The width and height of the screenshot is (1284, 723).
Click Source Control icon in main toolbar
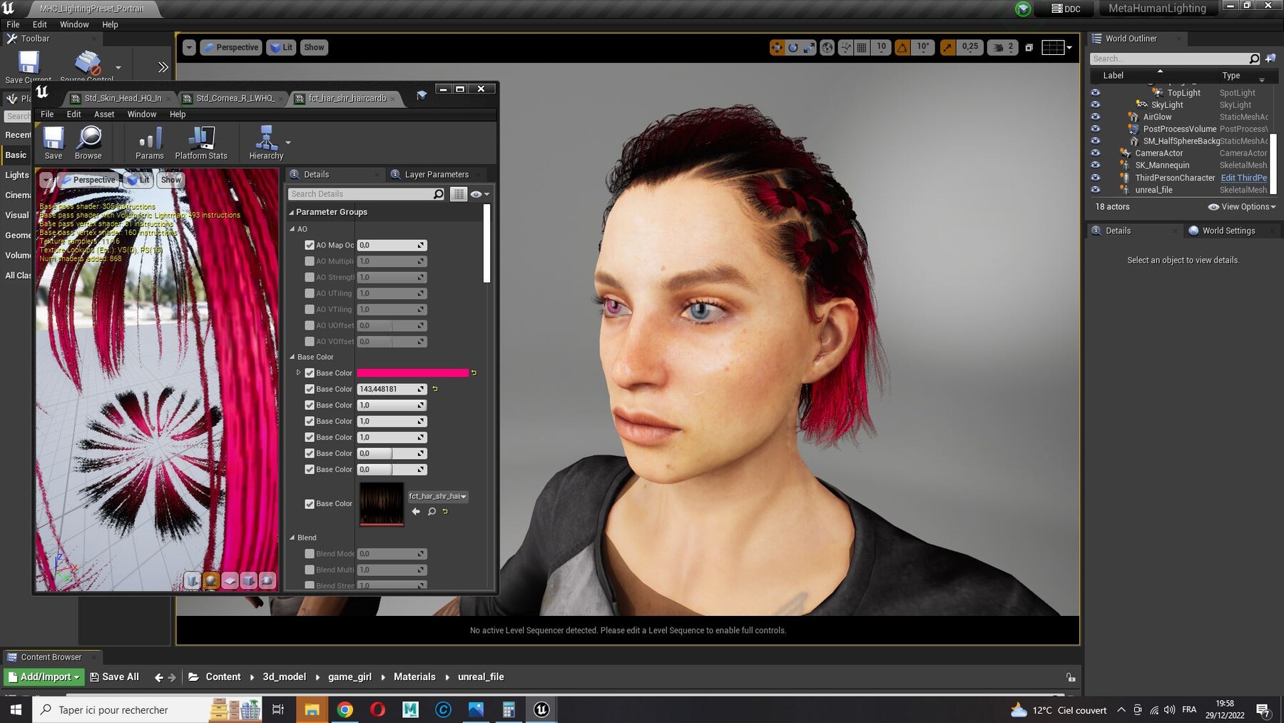pyautogui.click(x=87, y=67)
